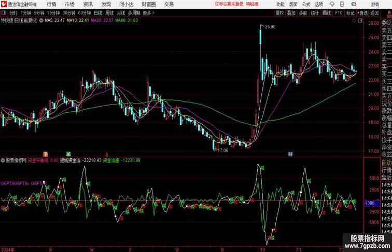
Task: Click the diamond icon above price axis
Action: pos(354,21)
